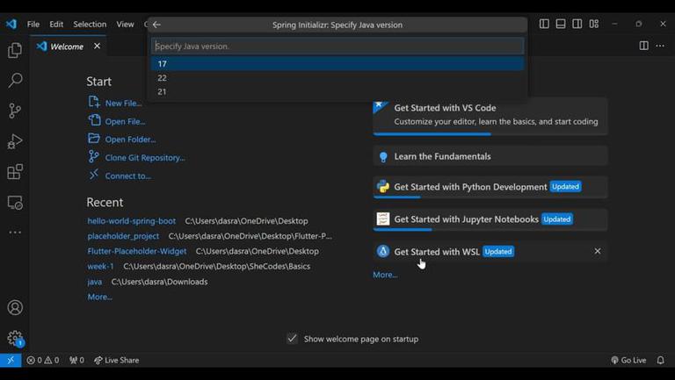Open recent project hello-world-spring-boot
Viewport: 675px width, 380px height.
click(x=132, y=221)
